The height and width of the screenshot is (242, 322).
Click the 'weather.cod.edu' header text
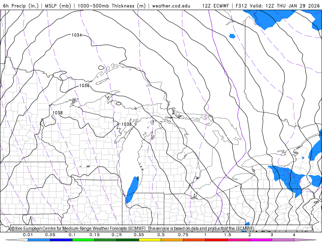click(171, 6)
